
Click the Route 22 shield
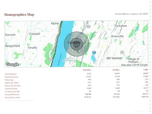(122, 52)
